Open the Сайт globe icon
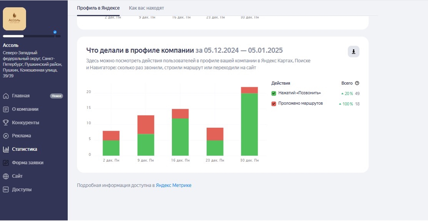Screen dimensions: 428x221 click(x=6, y=176)
